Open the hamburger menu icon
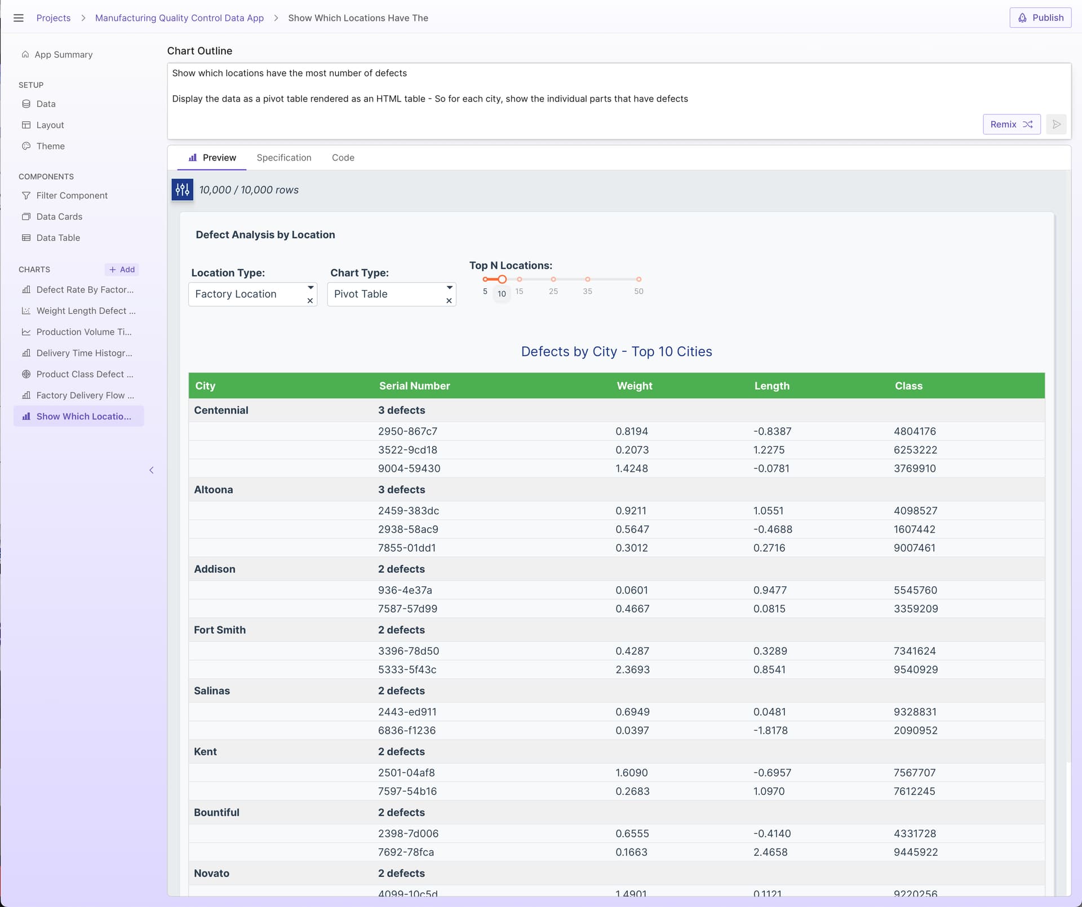 click(18, 18)
